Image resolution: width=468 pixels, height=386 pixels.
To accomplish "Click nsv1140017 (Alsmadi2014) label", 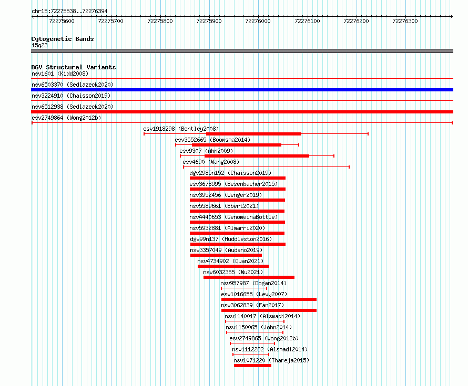I will point(262,316).
